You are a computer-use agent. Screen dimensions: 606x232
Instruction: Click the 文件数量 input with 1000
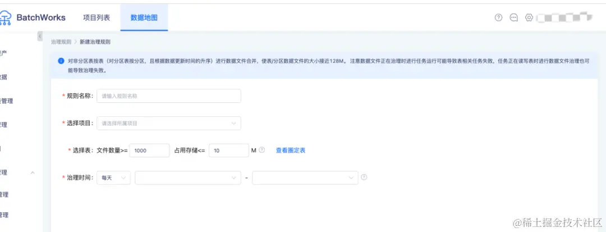pyautogui.click(x=150, y=151)
